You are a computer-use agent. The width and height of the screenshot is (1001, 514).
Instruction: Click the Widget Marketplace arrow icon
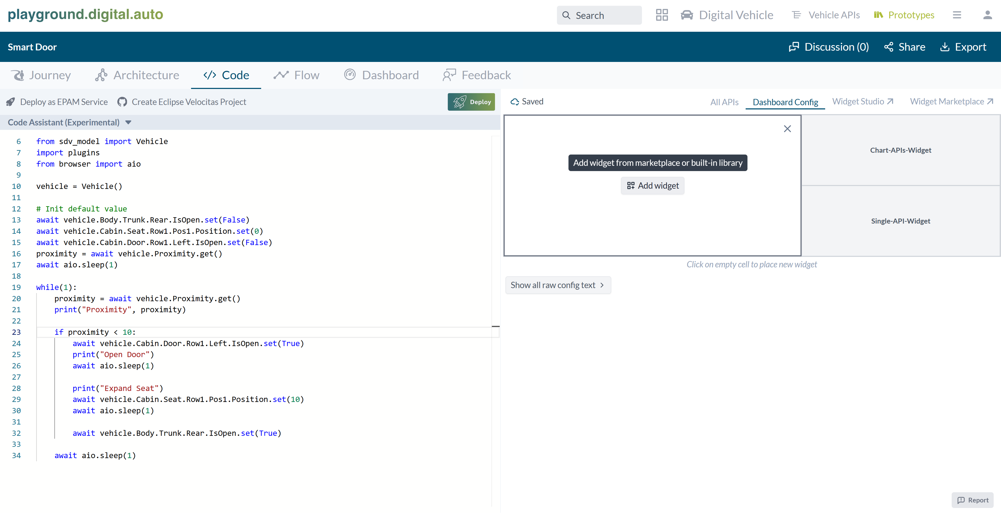point(990,101)
